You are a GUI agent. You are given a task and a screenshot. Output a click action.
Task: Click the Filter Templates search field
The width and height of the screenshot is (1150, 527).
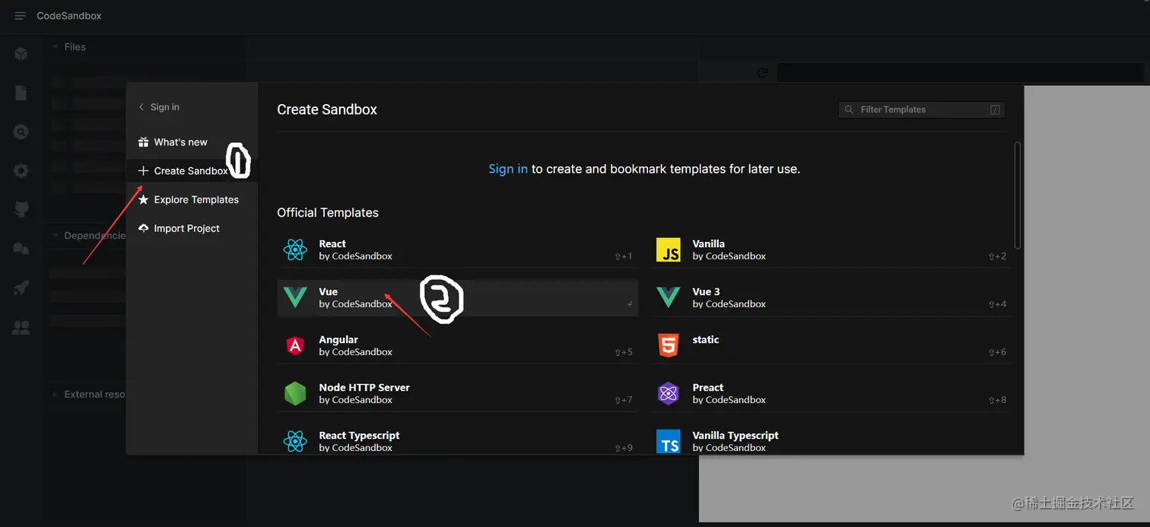click(x=920, y=110)
